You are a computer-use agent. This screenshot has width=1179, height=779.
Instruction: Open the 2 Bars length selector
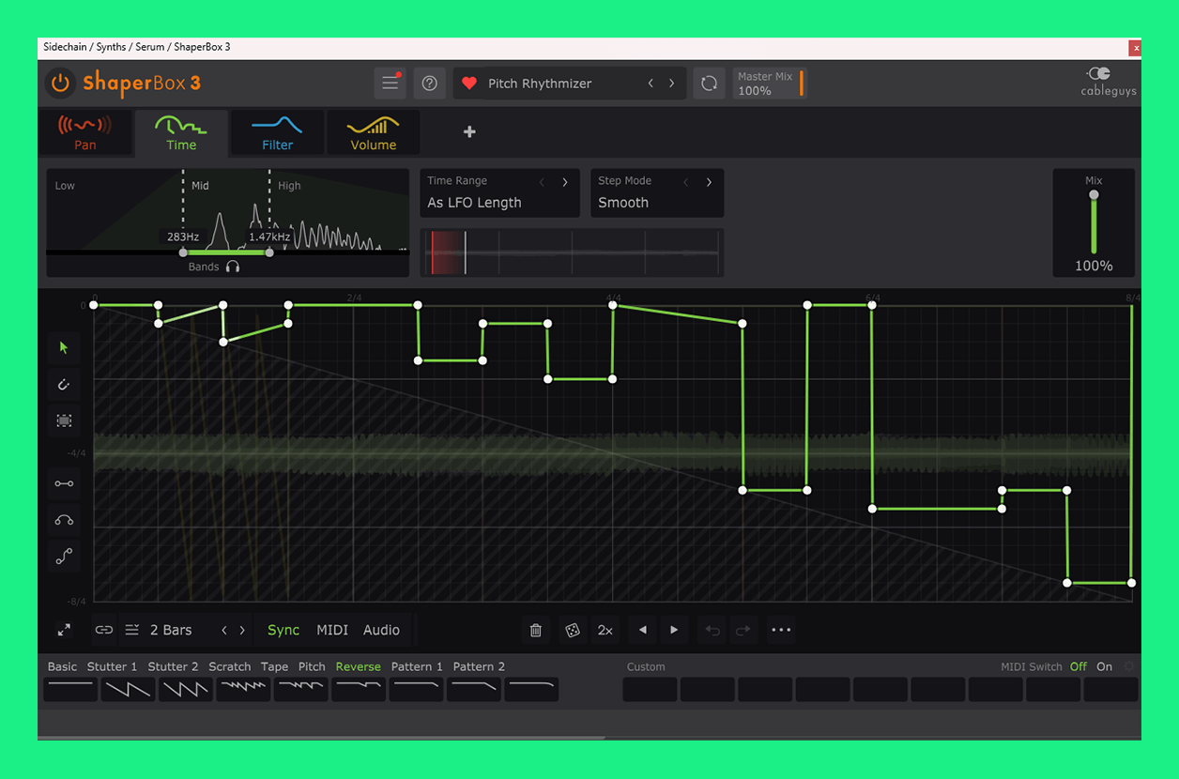[171, 631]
